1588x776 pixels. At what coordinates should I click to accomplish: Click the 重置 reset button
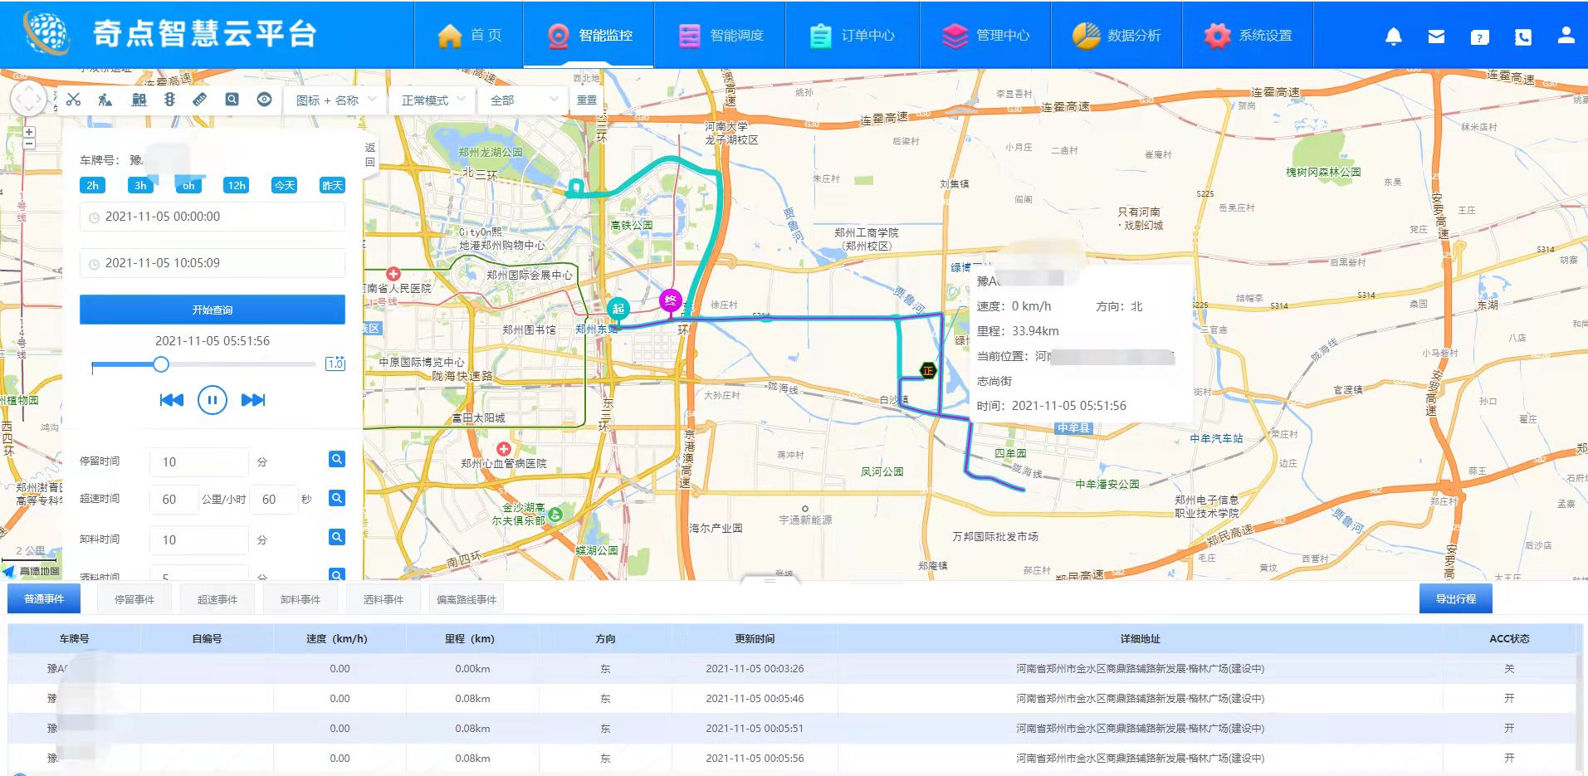(x=587, y=100)
